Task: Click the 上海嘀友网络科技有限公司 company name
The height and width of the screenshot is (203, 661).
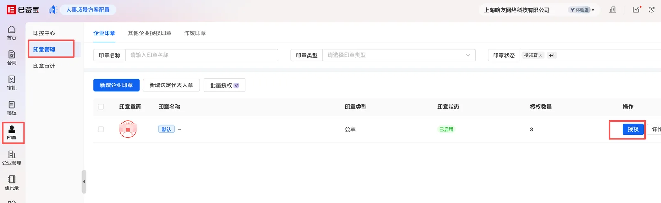Action: [x=517, y=10]
